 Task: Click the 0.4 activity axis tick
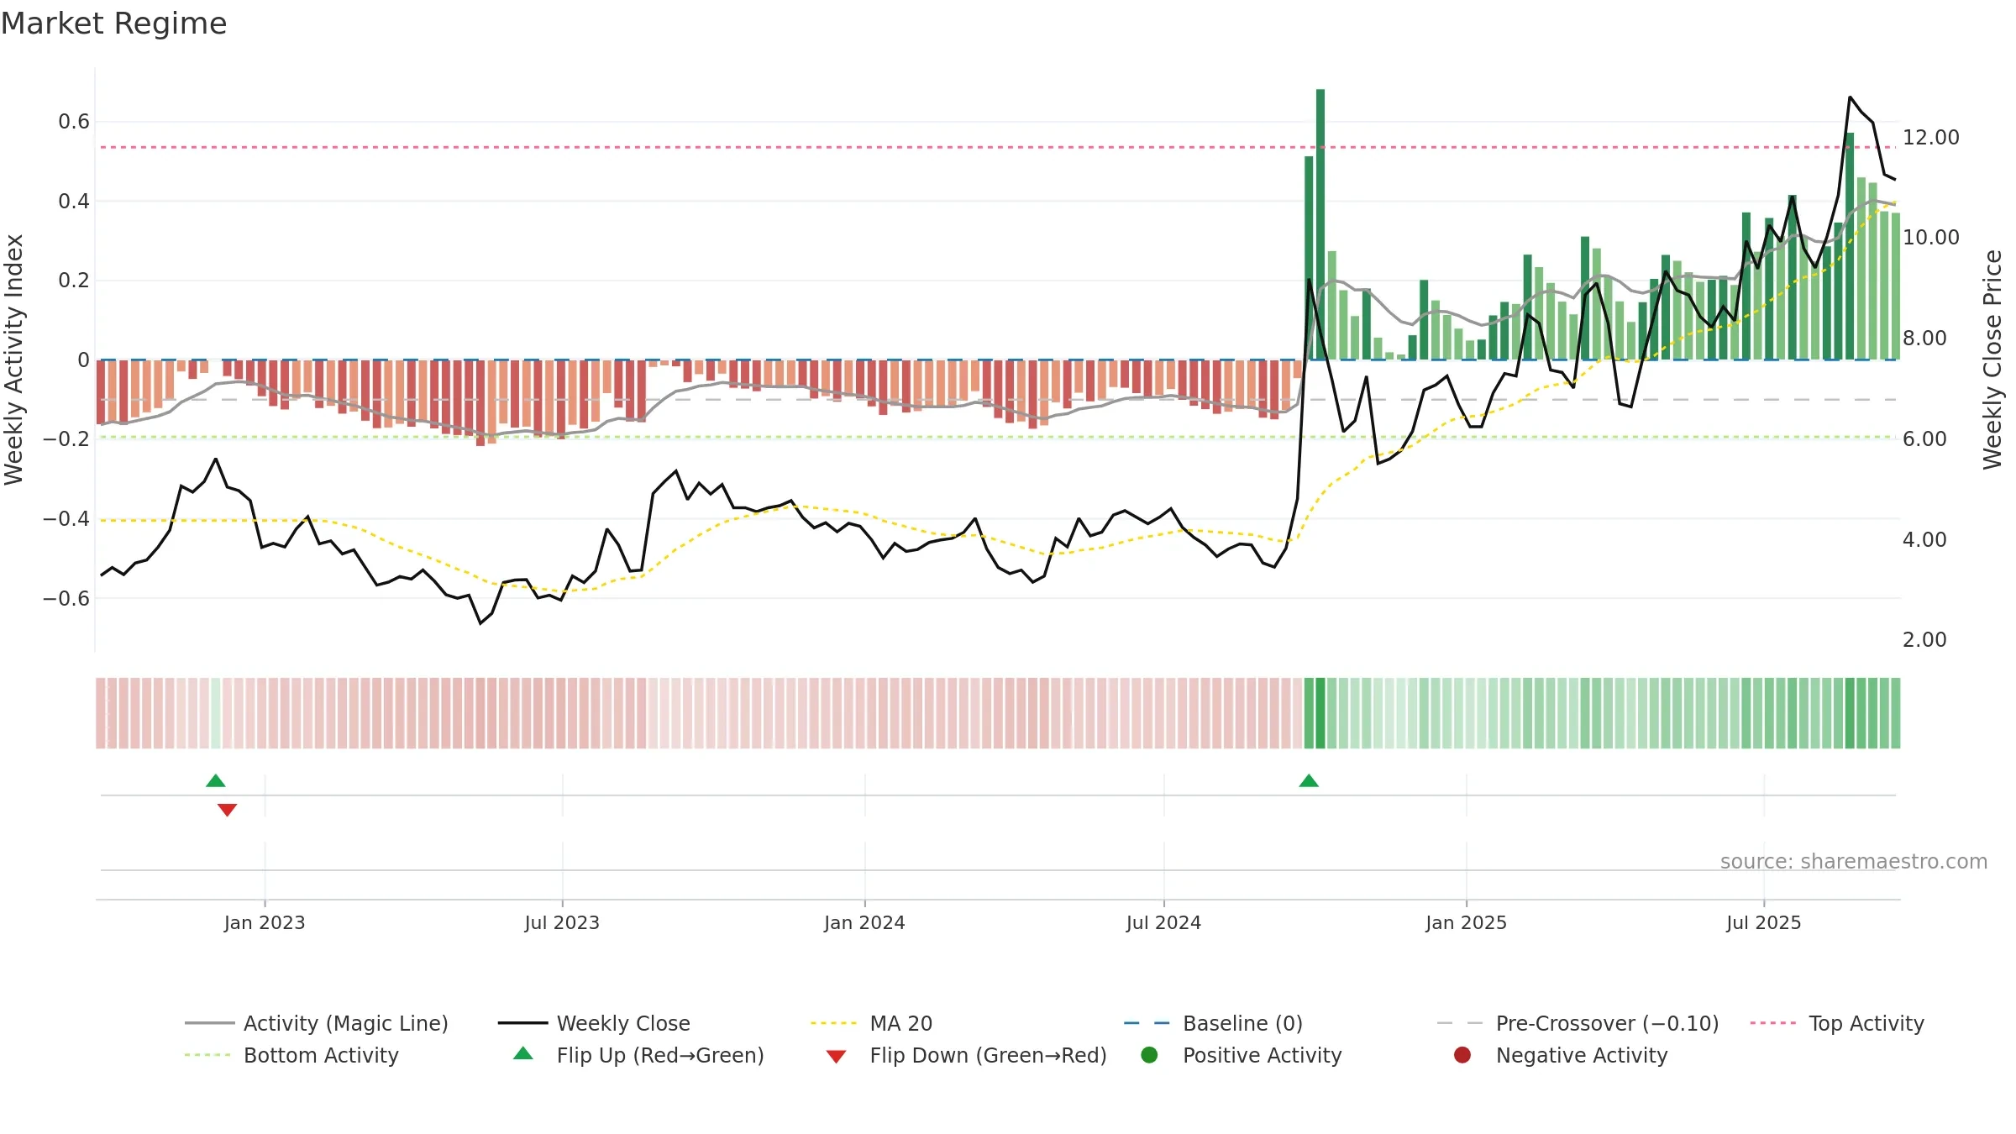(x=74, y=201)
